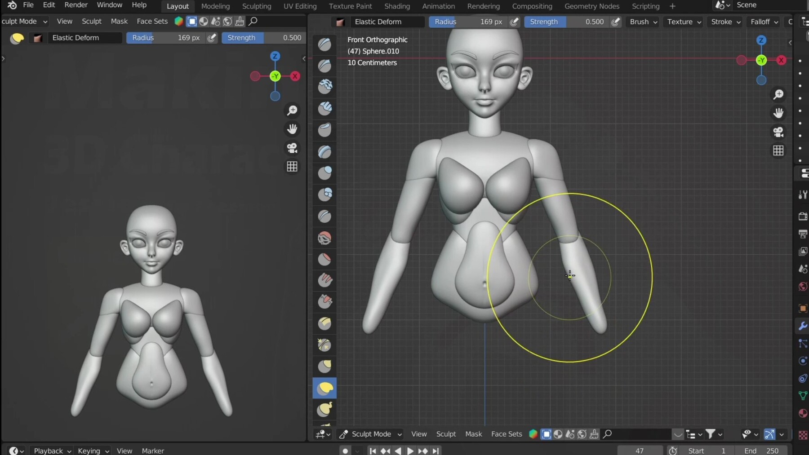Select the Elastic Deform brush in the toolbar
This screenshot has width=809, height=455.
tap(324, 388)
